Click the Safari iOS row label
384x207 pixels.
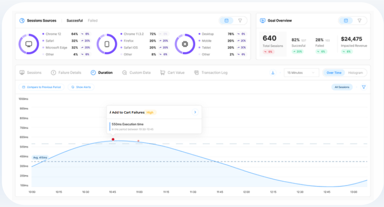pos(131,48)
